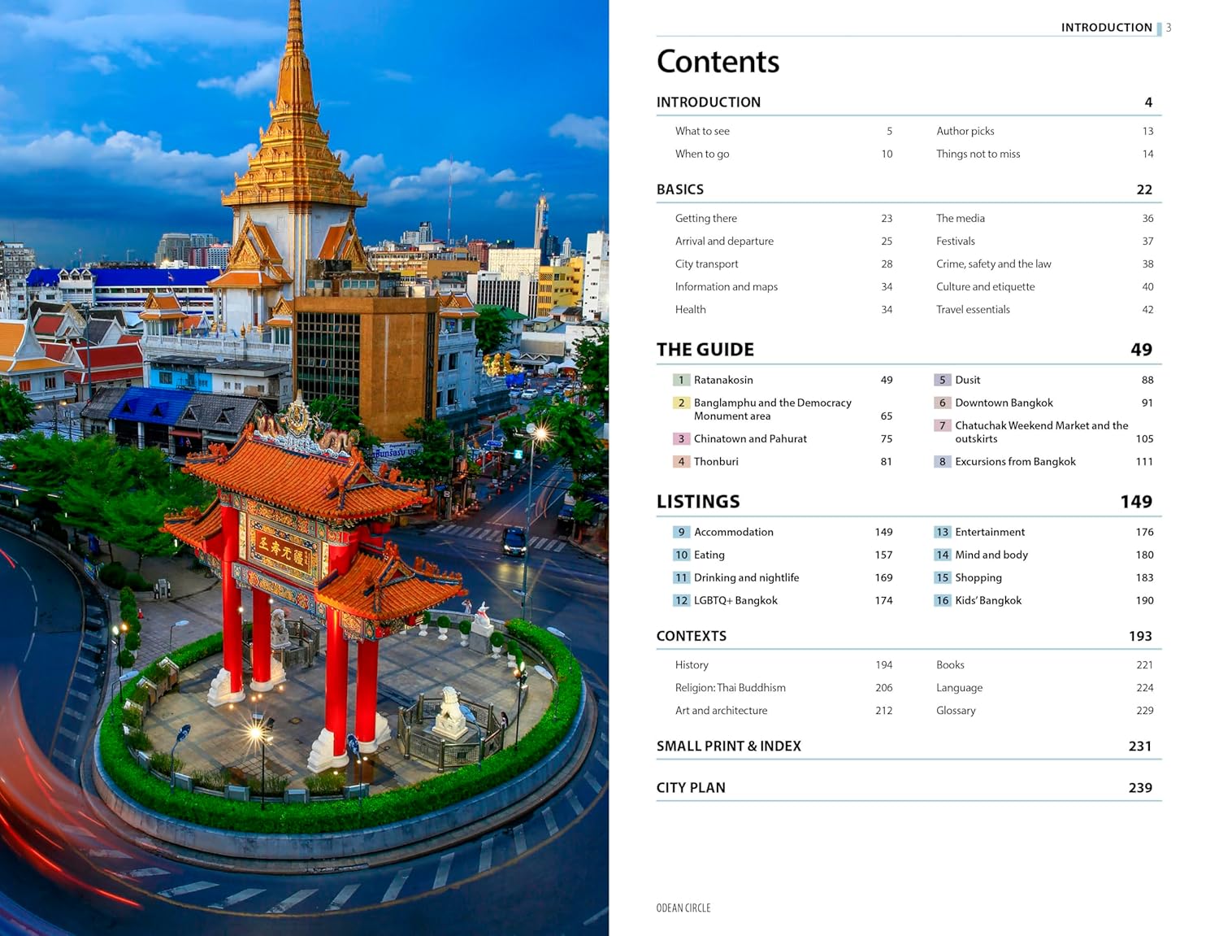Select the number 15 Shopping badge
Screen dimensions: 1219x936
(942, 577)
